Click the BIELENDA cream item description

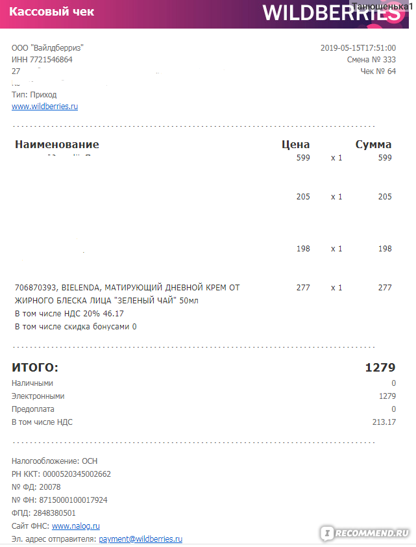pos(127,294)
